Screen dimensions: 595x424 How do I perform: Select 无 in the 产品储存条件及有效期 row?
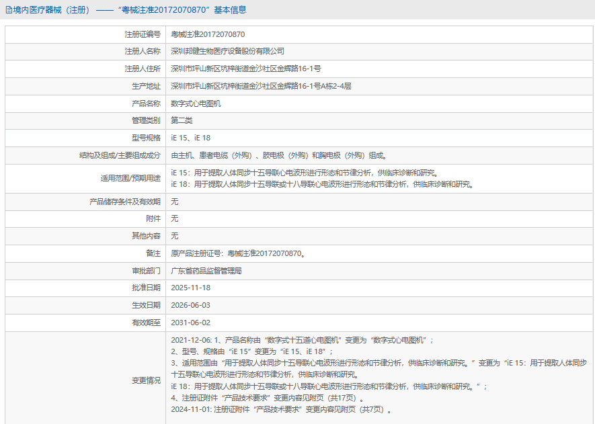coord(175,202)
